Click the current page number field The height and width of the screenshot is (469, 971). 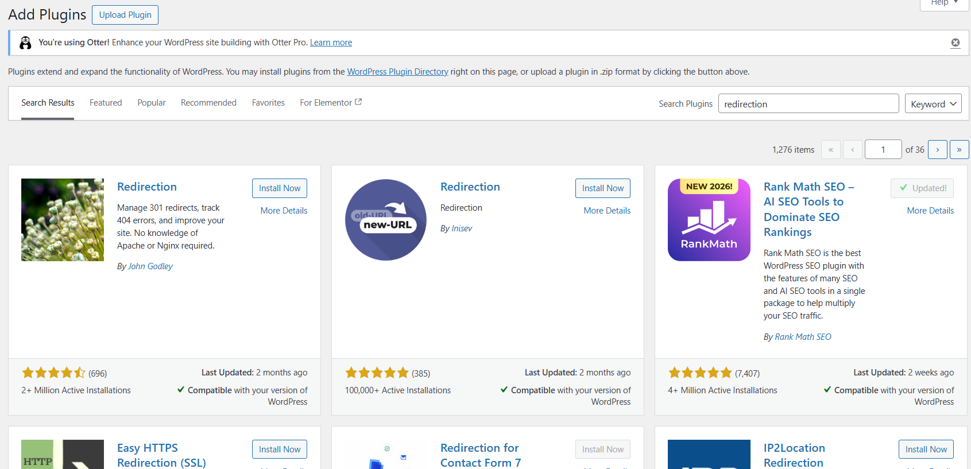(883, 149)
